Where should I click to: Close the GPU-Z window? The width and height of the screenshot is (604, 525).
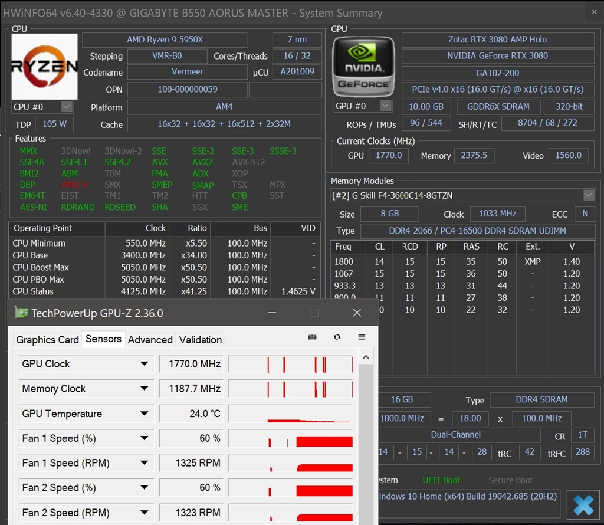[357, 313]
